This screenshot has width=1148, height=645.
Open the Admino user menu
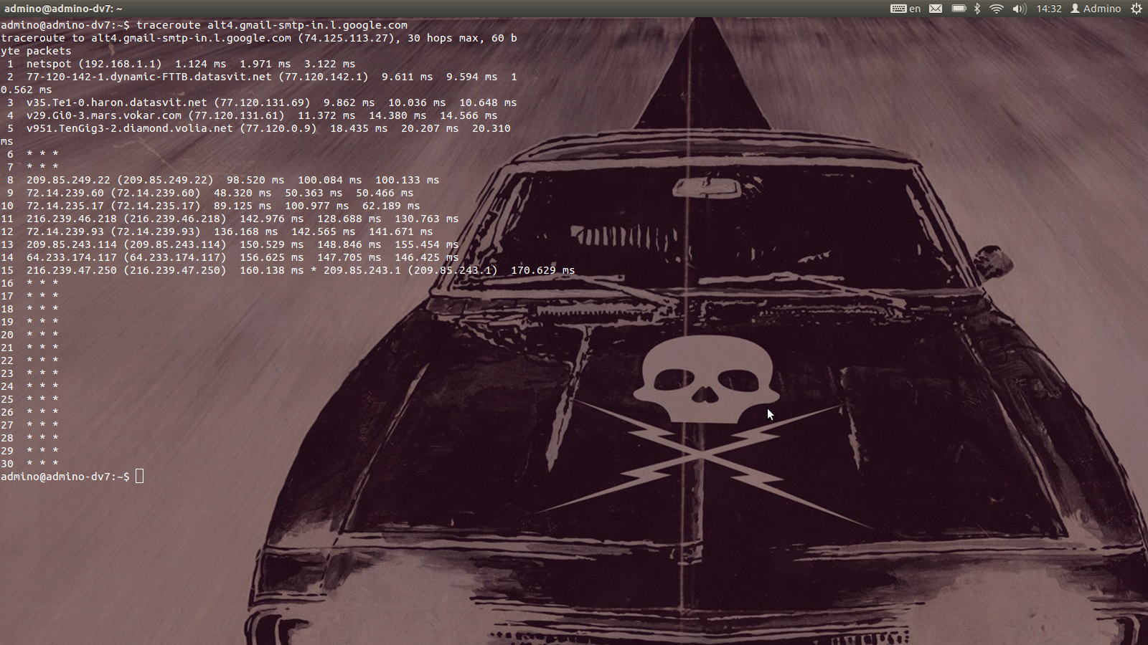click(x=1096, y=9)
